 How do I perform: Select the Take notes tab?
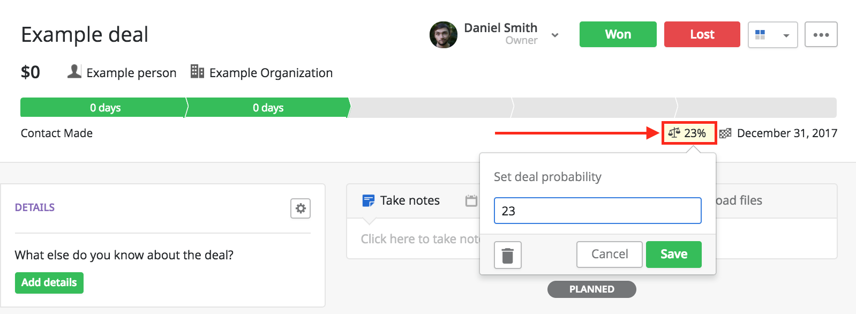[401, 200]
